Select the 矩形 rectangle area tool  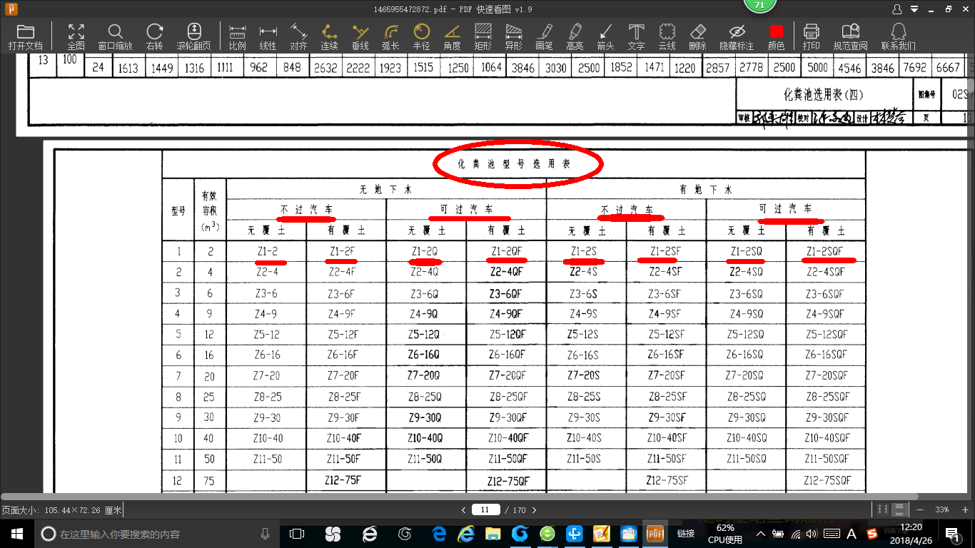pos(483,37)
